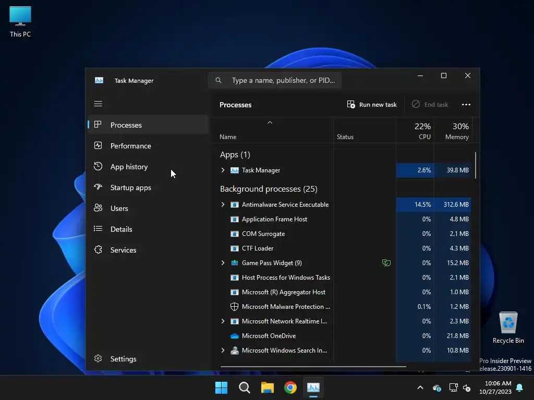
Task: Open the three-dots more options menu
Action: pyautogui.click(x=466, y=104)
